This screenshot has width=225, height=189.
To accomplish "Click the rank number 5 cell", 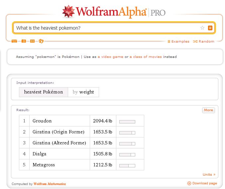I will pyautogui.click(x=24, y=165).
